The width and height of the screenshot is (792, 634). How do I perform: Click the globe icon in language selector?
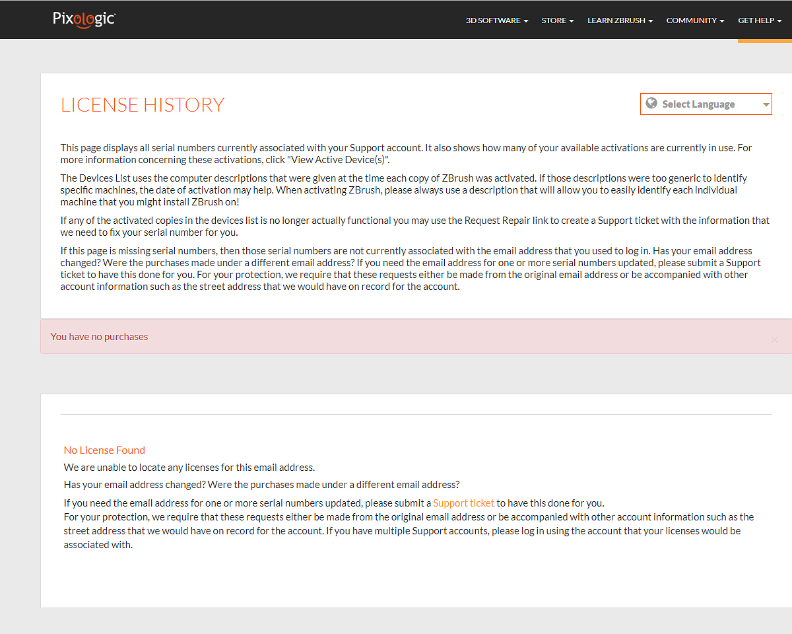pyautogui.click(x=651, y=104)
